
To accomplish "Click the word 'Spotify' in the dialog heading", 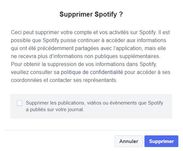I will [106, 15].
